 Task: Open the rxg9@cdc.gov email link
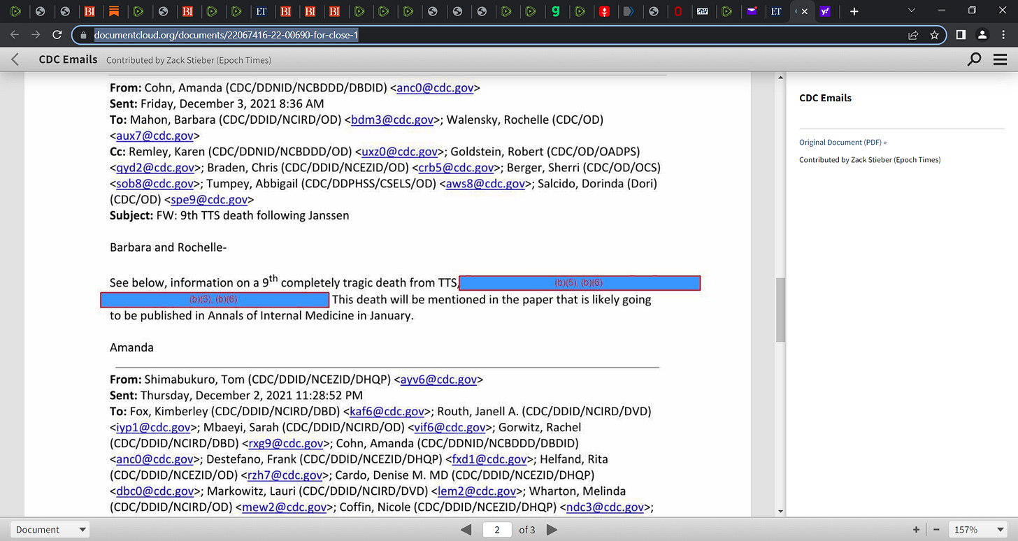(x=286, y=444)
